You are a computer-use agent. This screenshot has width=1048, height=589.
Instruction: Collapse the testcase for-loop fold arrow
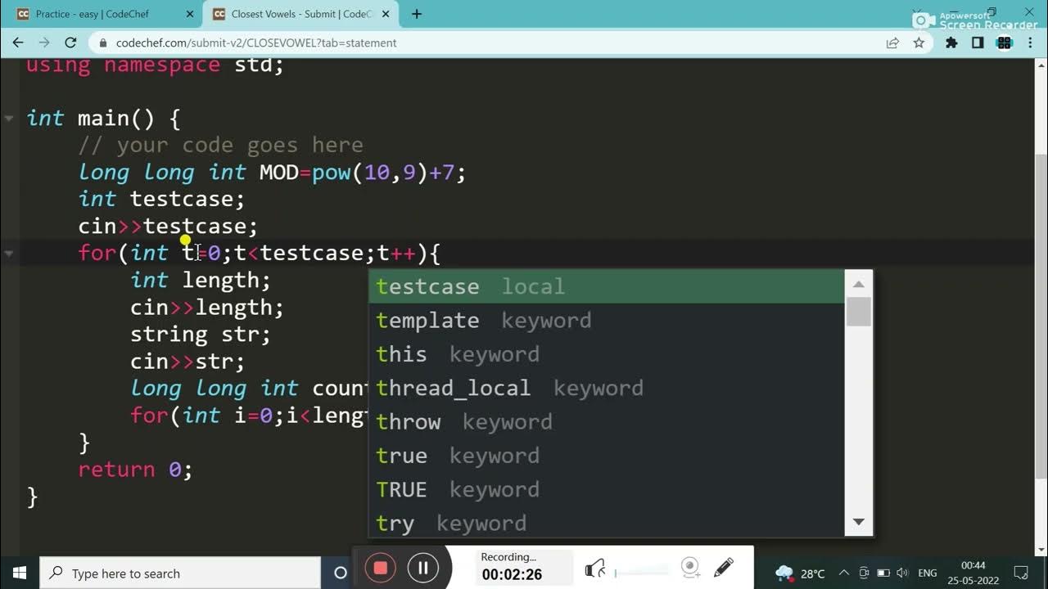[x=9, y=253]
